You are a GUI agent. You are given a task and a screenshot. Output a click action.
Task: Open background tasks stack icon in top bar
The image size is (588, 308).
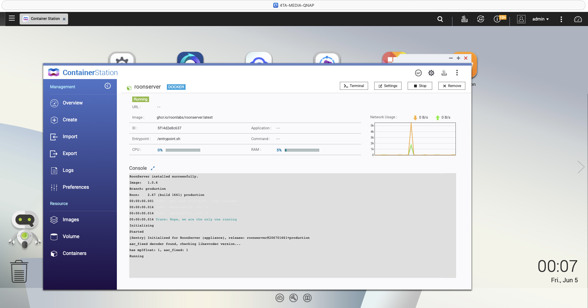[464, 19]
